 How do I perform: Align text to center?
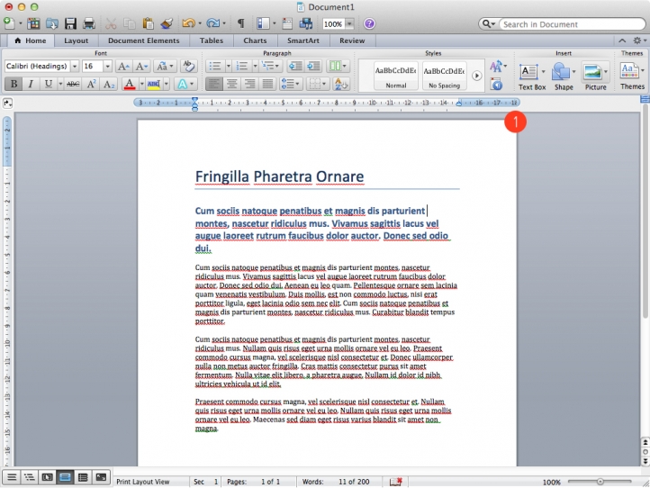(x=231, y=84)
